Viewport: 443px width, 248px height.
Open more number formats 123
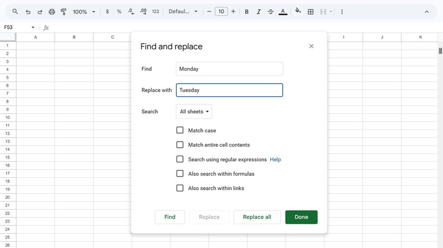pos(156,11)
